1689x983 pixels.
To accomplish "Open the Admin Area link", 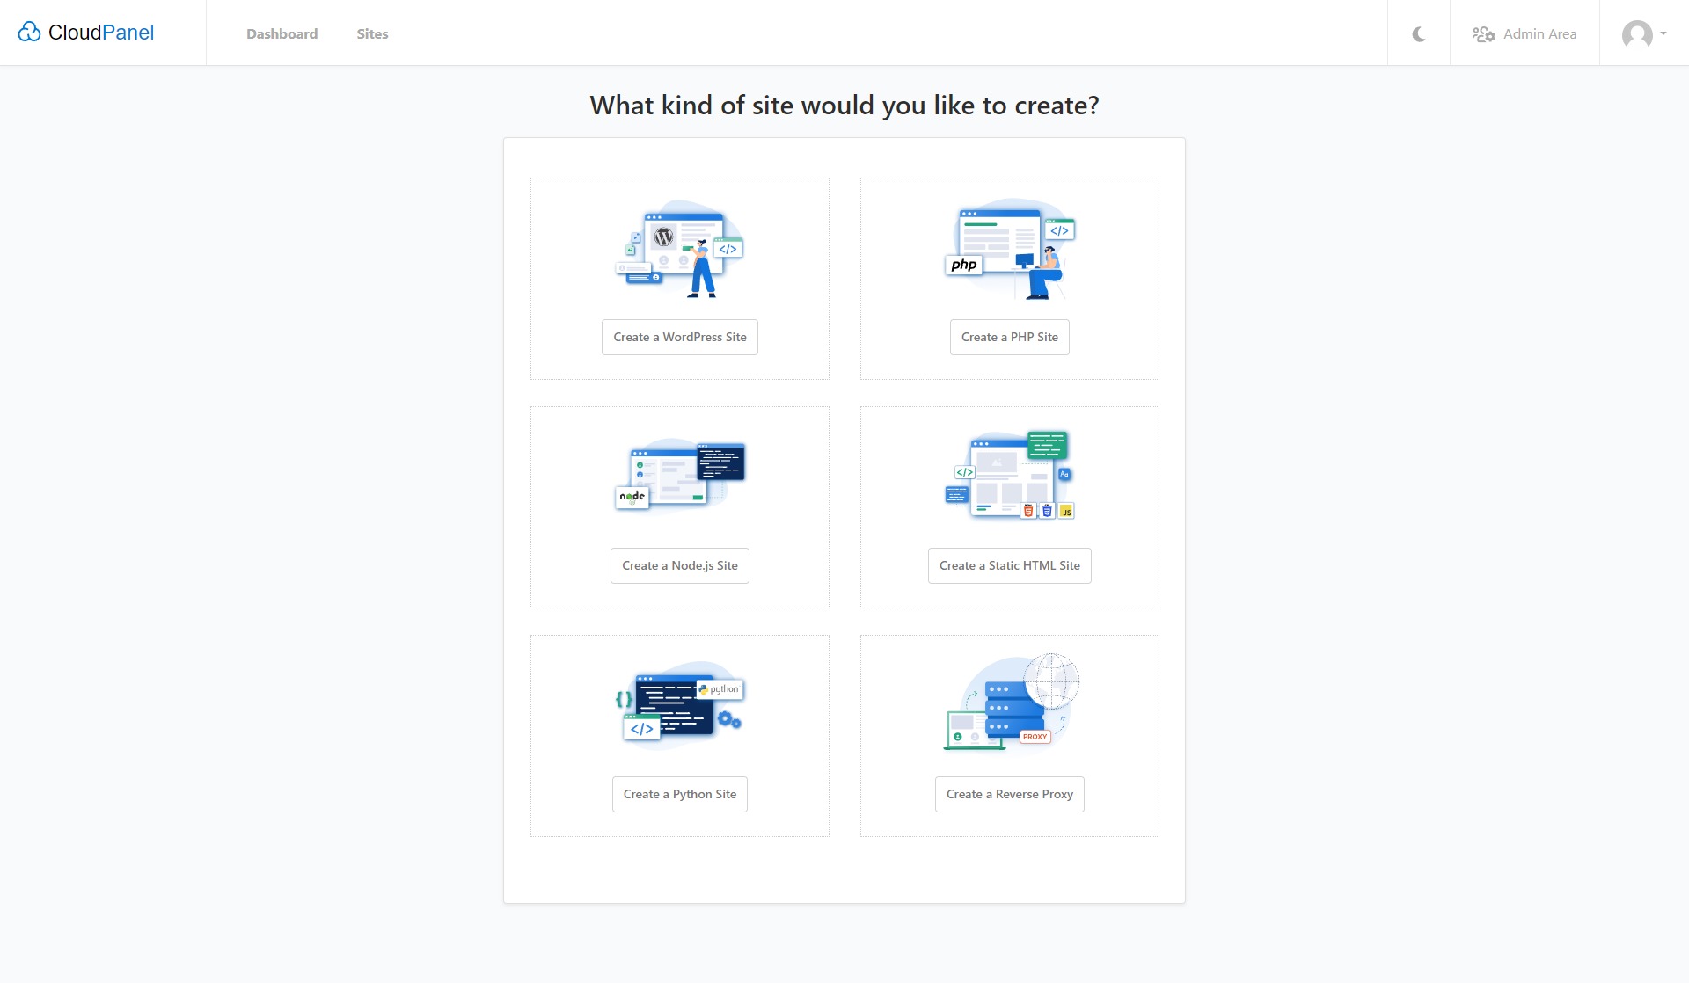I will (1524, 34).
